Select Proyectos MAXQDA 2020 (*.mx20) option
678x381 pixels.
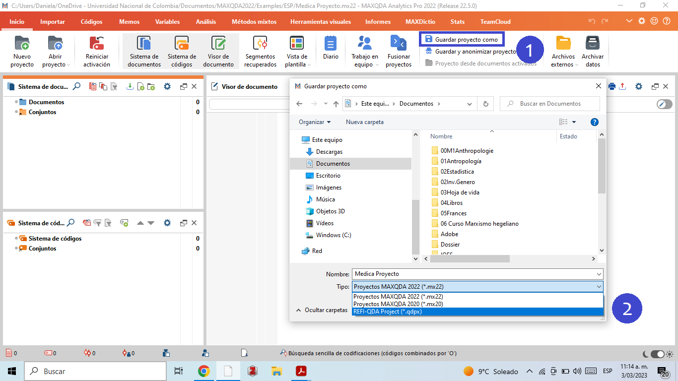pos(477,304)
